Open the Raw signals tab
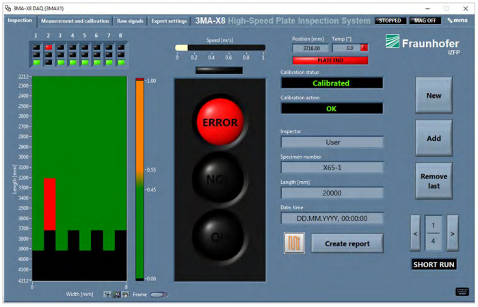Image resolution: width=478 pixels, height=307 pixels. point(130,21)
